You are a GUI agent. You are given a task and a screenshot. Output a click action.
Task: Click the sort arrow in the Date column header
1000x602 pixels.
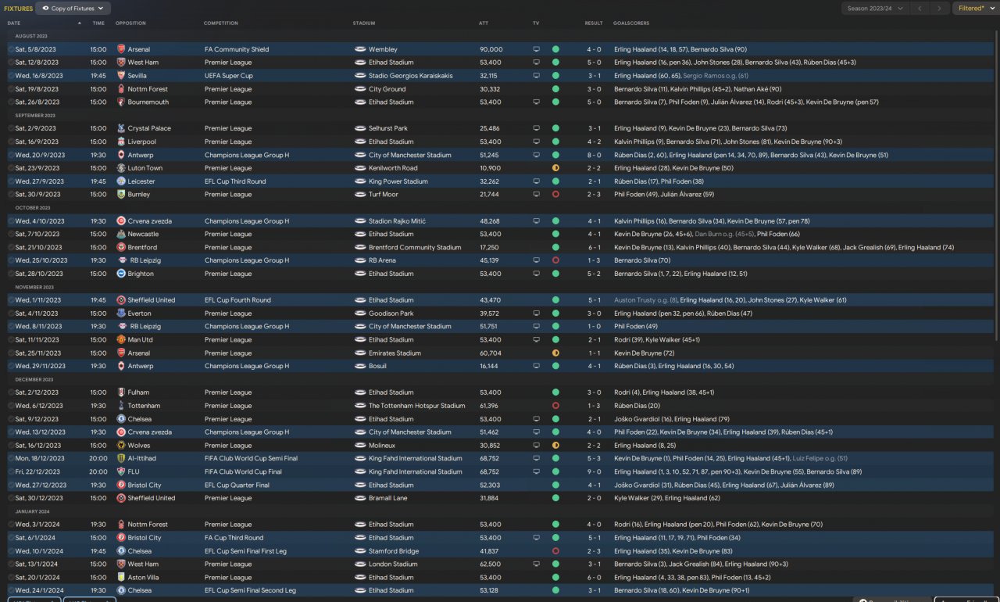[x=79, y=23]
